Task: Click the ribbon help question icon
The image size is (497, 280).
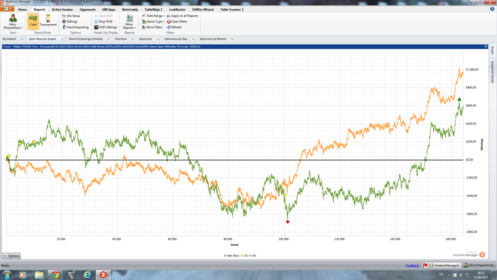Action: [492, 9]
